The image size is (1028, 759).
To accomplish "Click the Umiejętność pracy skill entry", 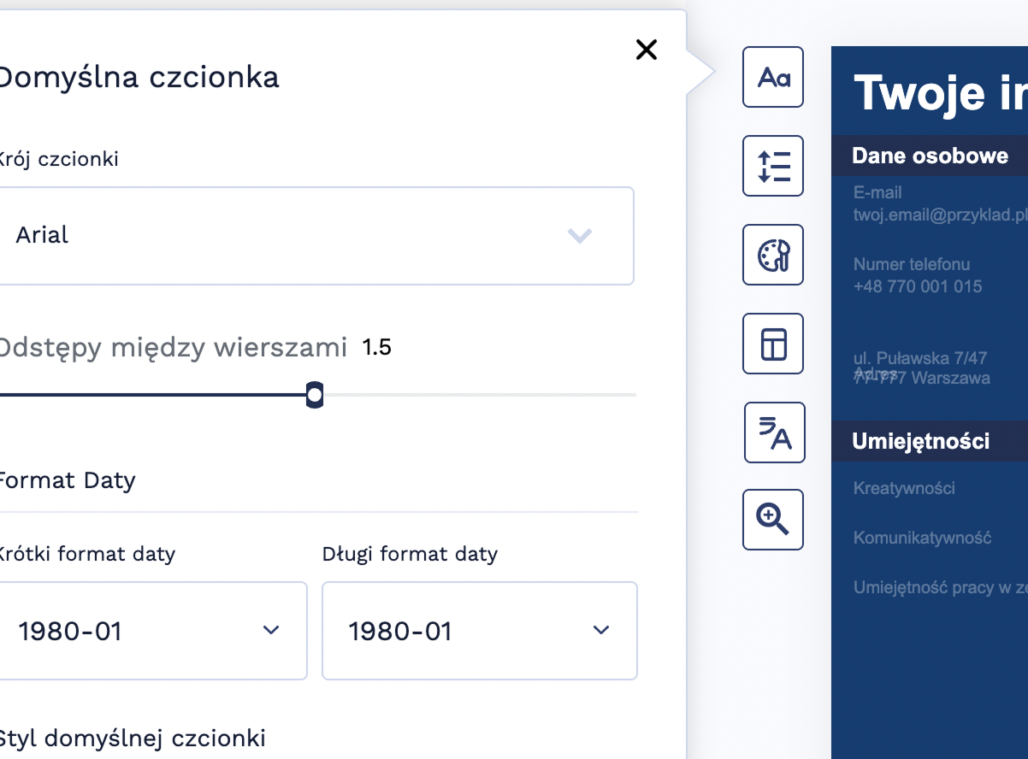I will [x=939, y=588].
